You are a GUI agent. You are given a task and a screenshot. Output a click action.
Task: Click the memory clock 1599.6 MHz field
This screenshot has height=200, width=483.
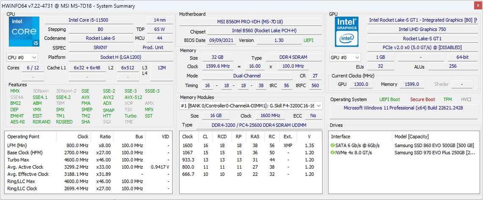coord(217,67)
